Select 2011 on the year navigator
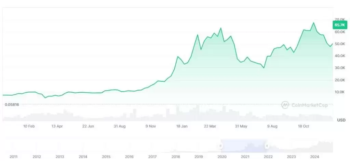Viewport: 350px width, 161px height. [14, 157]
